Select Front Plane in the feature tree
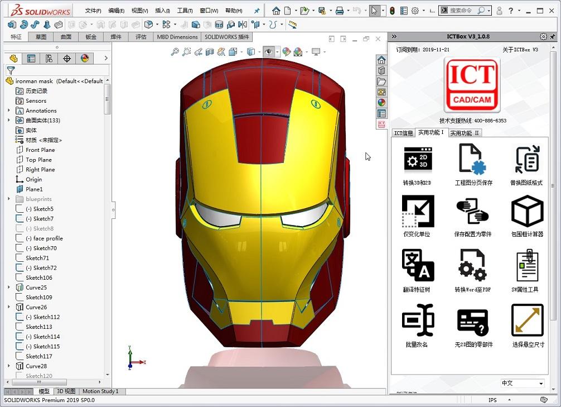This screenshot has width=561, height=407. click(x=40, y=150)
